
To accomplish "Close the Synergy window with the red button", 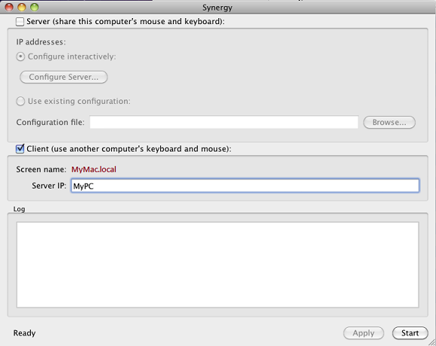I will click(x=9, y=7).
